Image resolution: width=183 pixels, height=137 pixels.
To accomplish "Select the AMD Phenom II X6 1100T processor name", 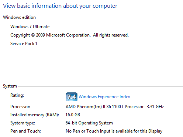I will click(x=104, y=107).
